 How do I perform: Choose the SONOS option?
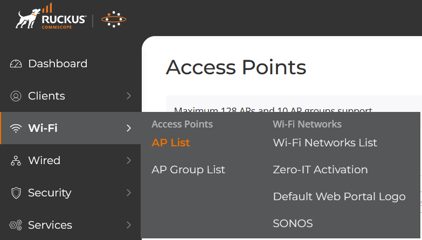[x=293, y=223]
